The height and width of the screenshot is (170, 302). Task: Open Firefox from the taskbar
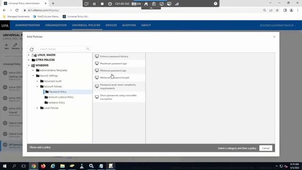pyautogui.click(x=43, y=166)
